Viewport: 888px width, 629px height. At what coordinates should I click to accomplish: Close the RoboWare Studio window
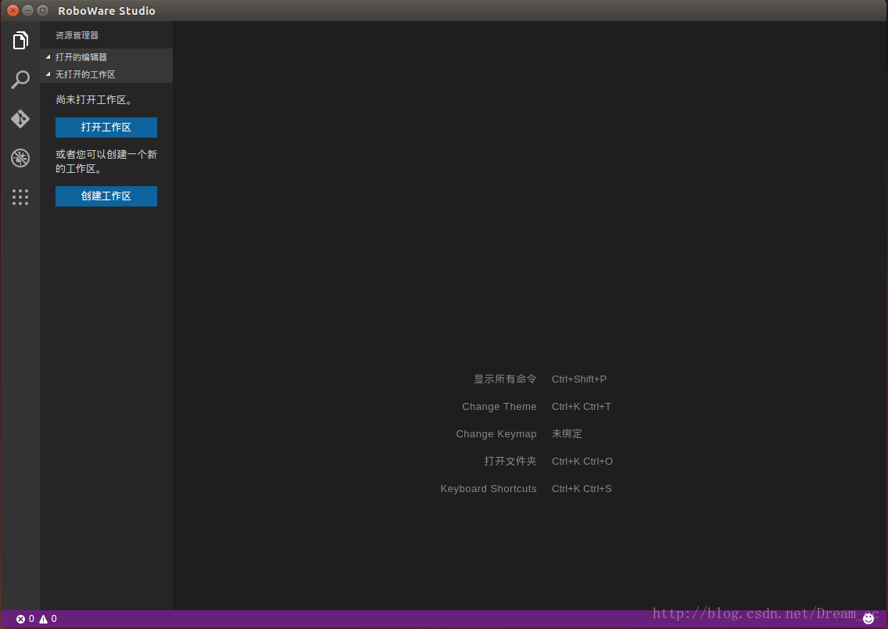tap(13, 10)
